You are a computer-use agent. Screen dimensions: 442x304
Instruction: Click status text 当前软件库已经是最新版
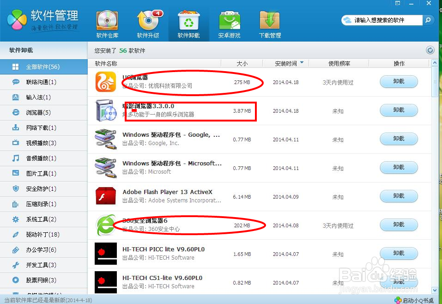point(48,300)
